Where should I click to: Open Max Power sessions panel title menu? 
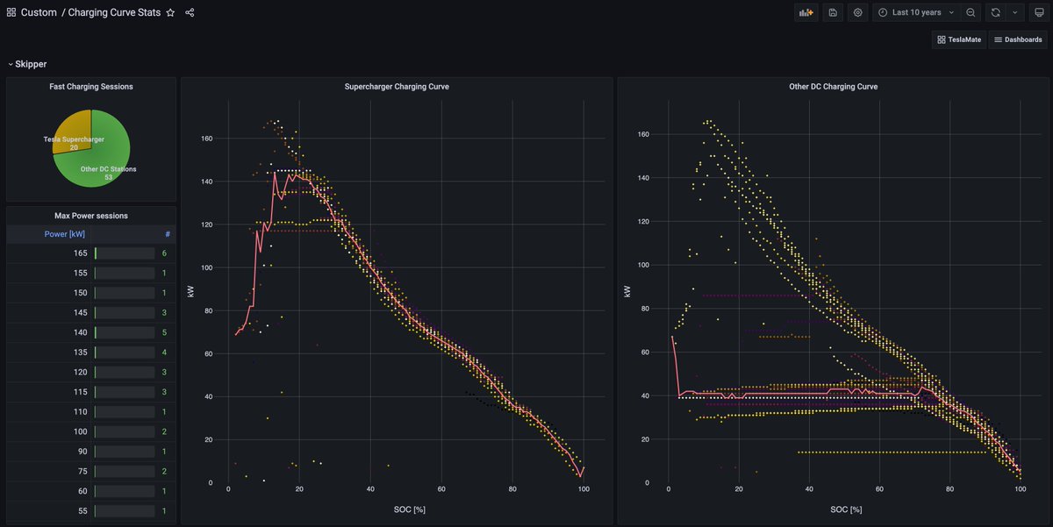pyautogui.click(x=91, y=216)
